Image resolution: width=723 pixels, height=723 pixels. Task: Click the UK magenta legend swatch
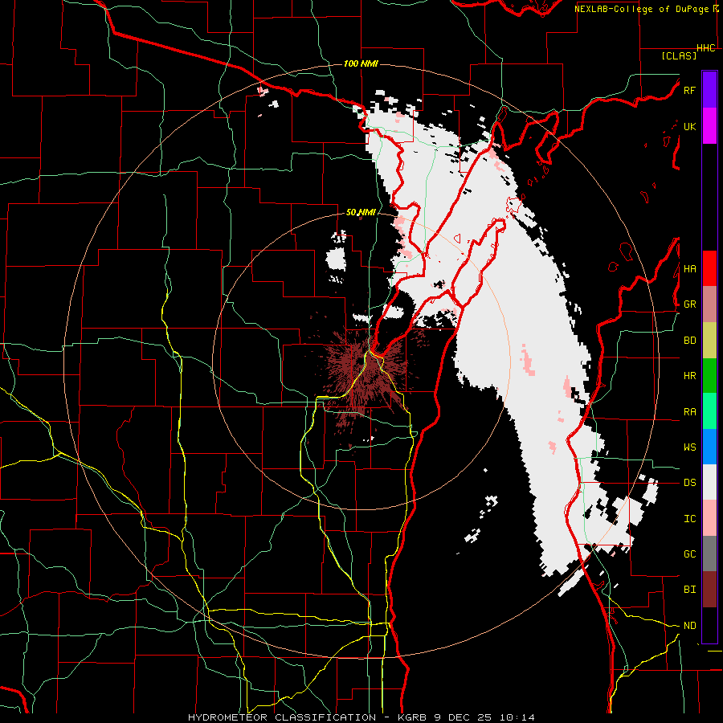[709, 126]
